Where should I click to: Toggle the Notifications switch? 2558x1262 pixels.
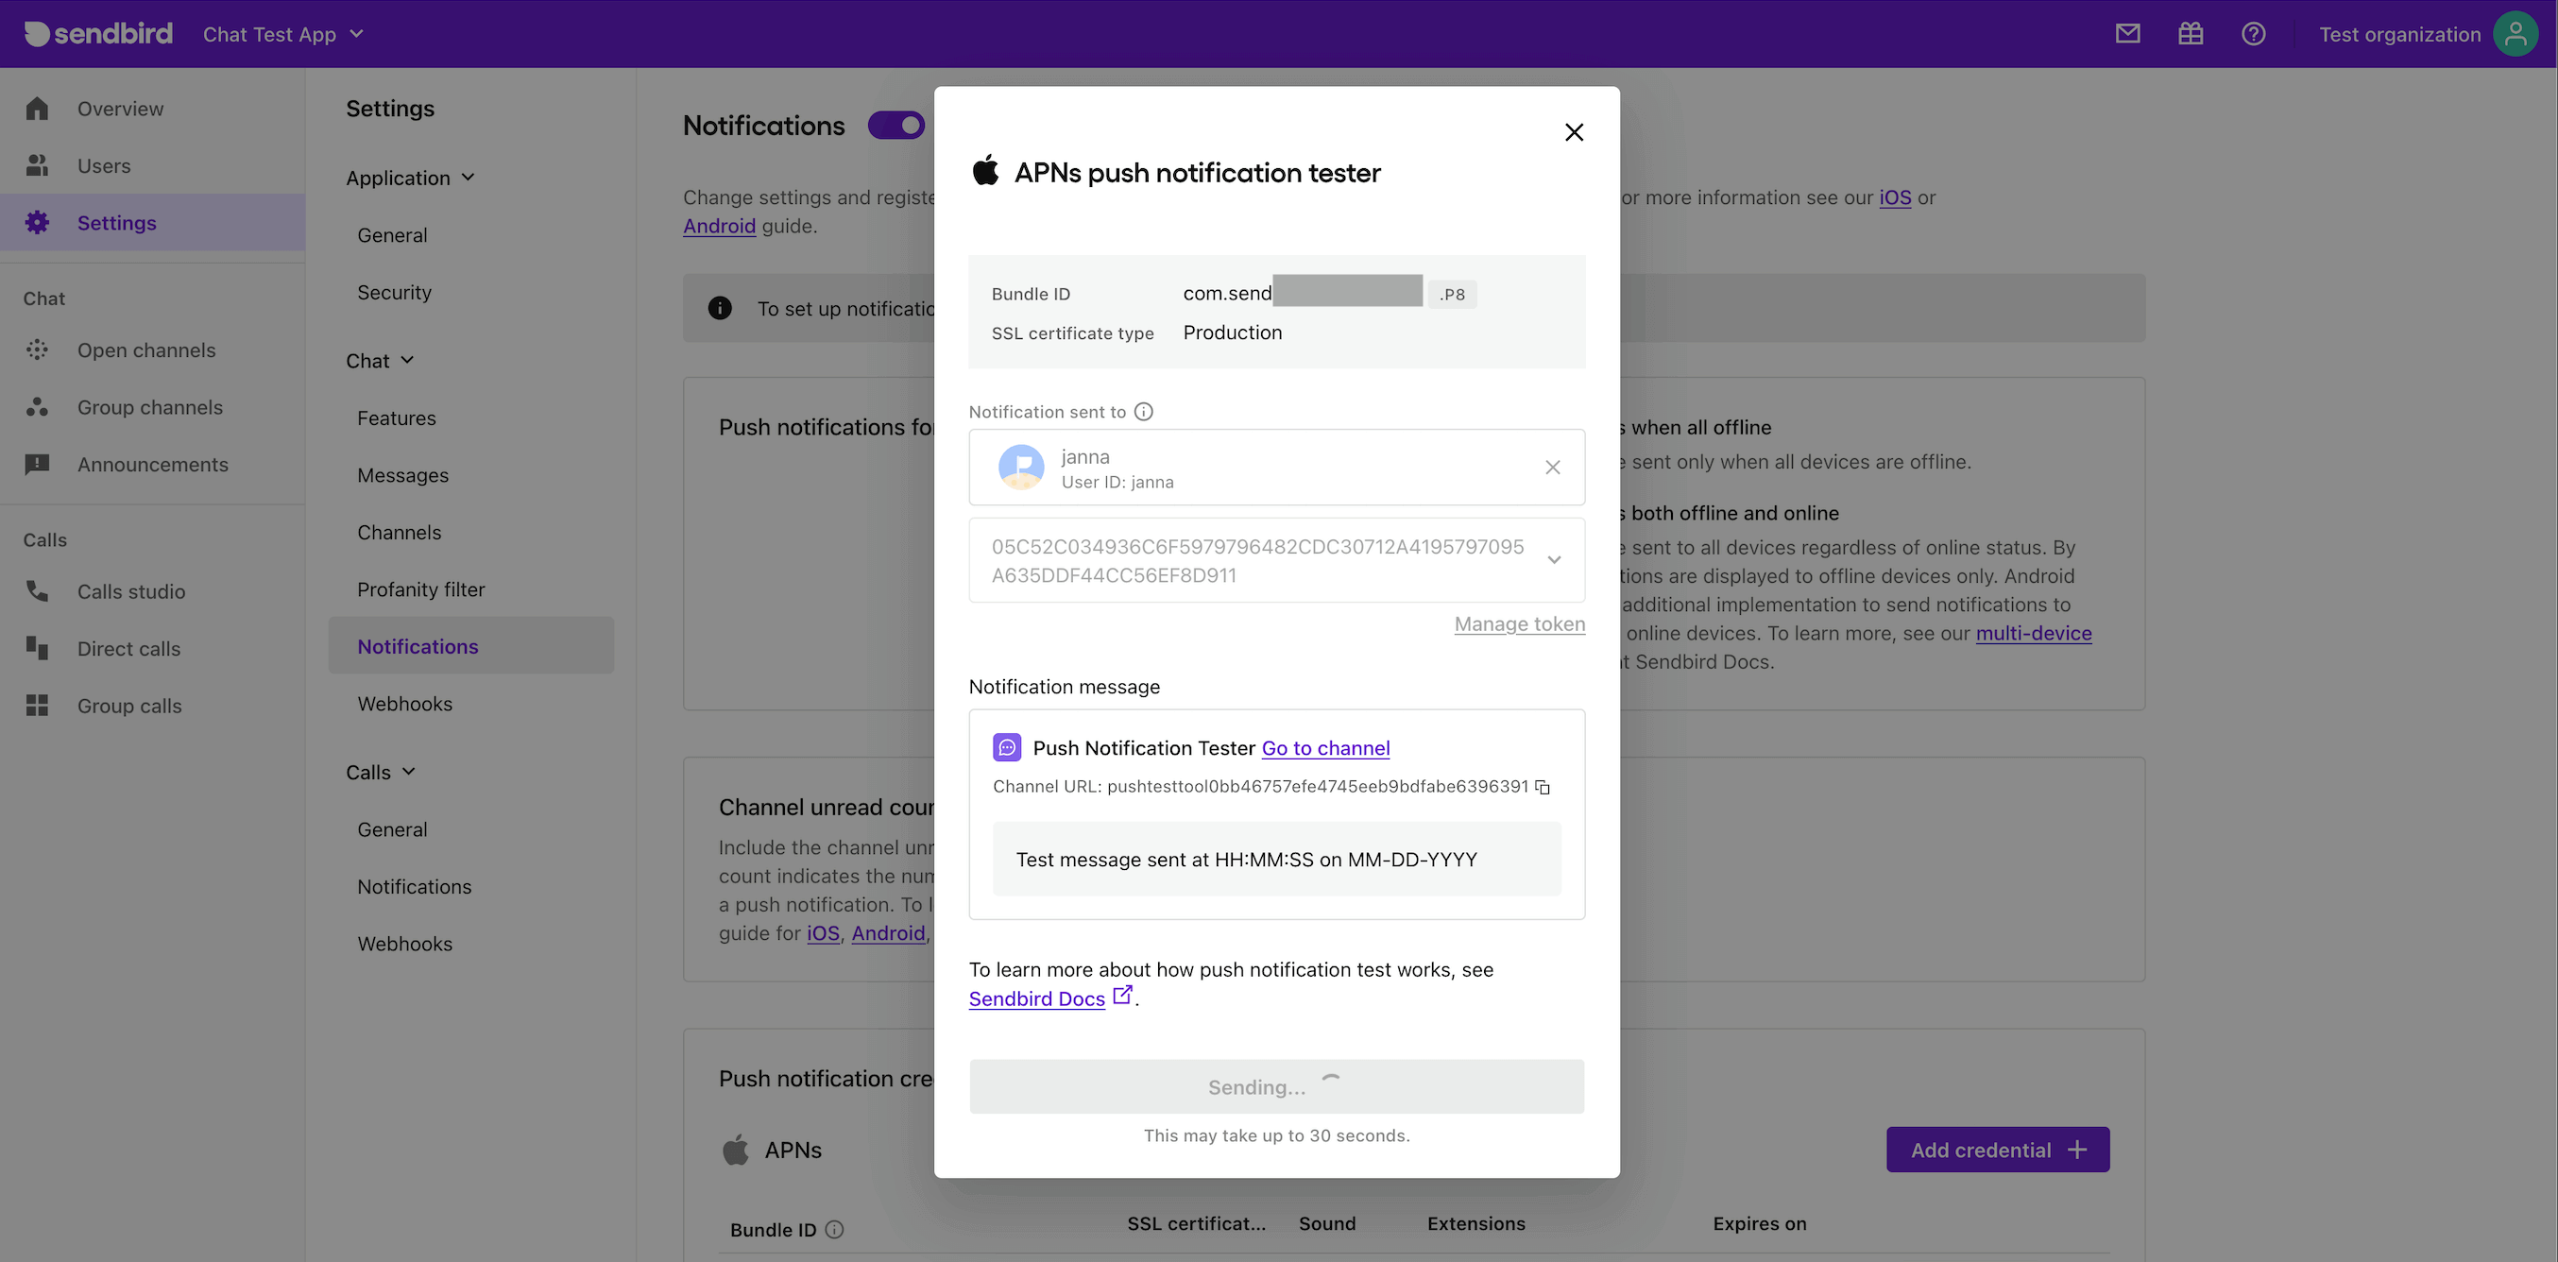(x=896, y=125)
